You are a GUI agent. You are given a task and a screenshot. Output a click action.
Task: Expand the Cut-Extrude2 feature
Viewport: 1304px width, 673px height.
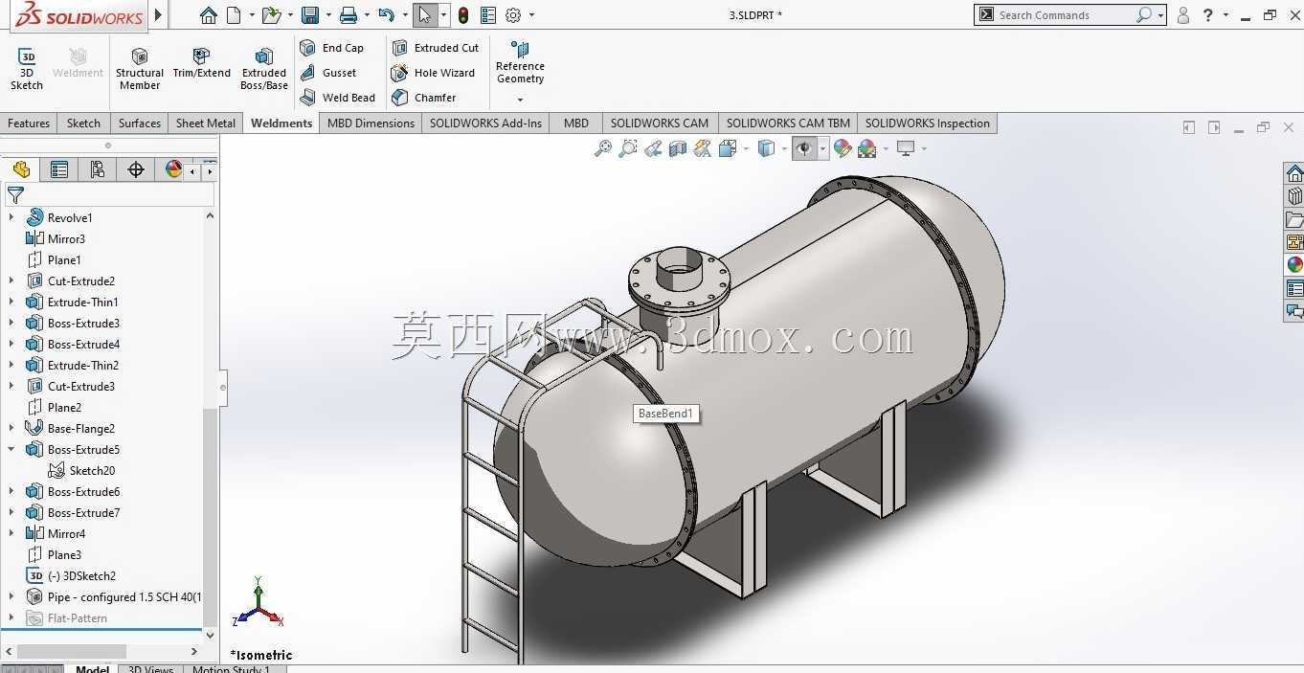pos(11,280)
